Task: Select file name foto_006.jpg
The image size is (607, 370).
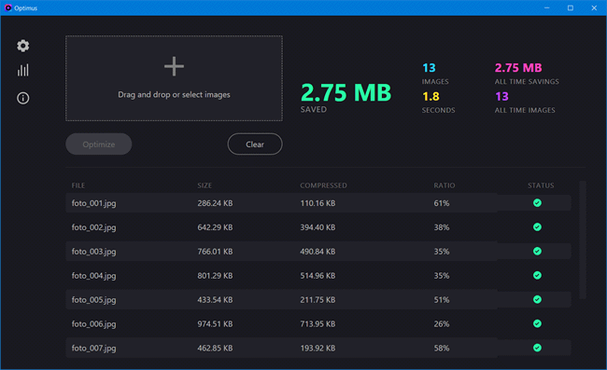Action: 93,324
